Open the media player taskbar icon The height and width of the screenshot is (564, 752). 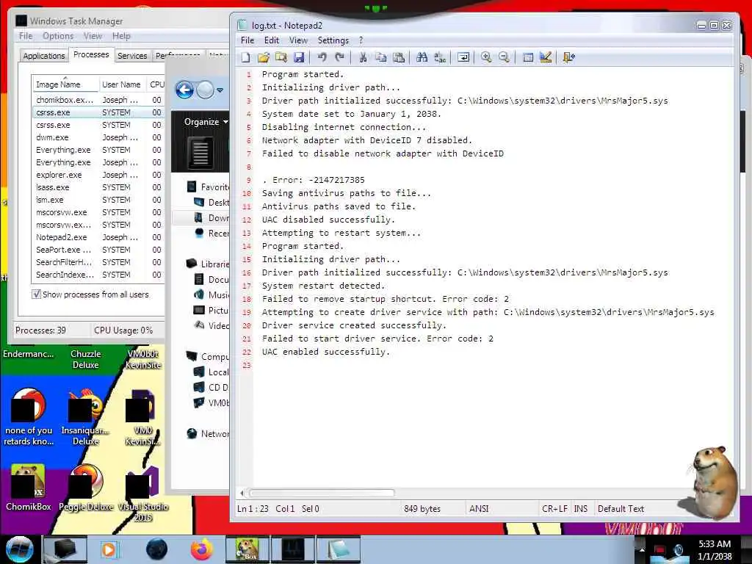point(110,549)
